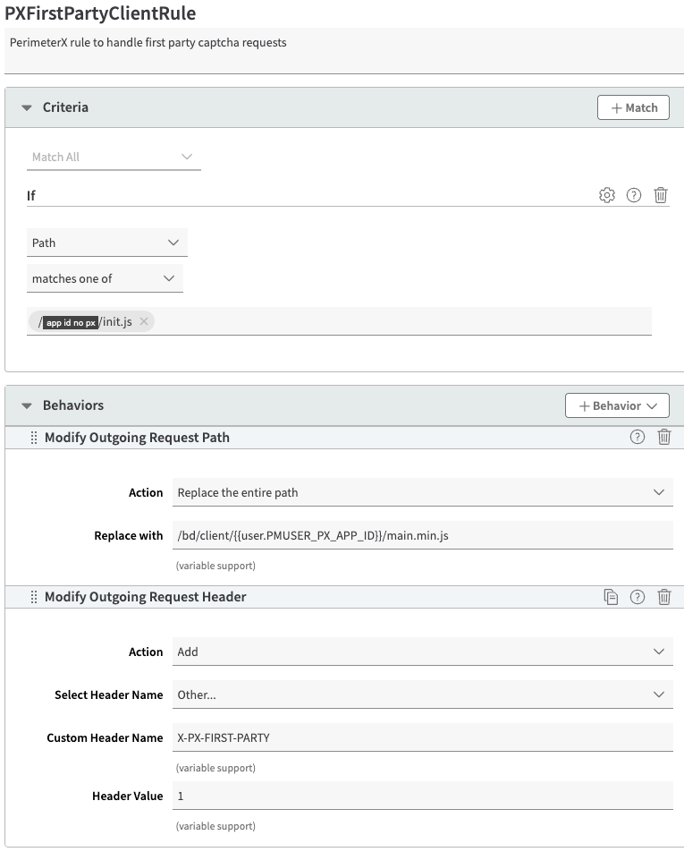This screenshot has width=684, height=852.
Task: Open the 'matches one of' operator dropdown
Action: [105, 278]
